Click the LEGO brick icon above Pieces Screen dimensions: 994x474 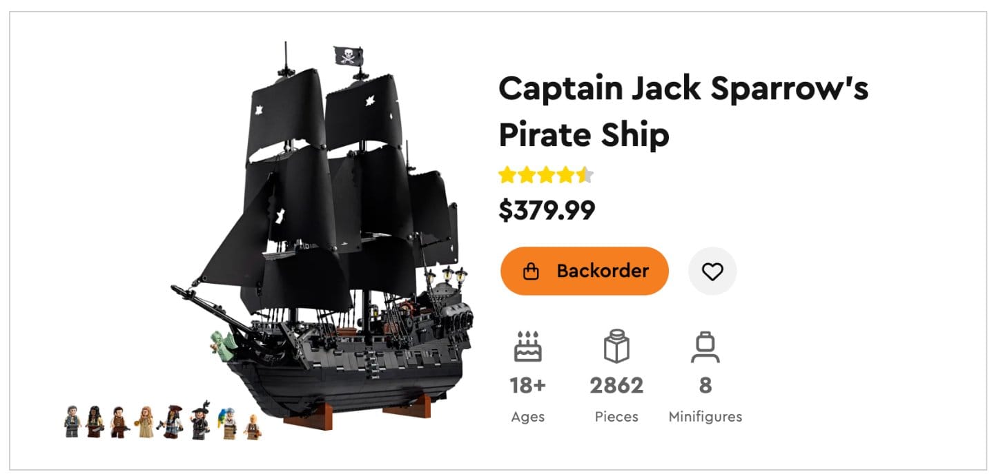tap(616, 346)
